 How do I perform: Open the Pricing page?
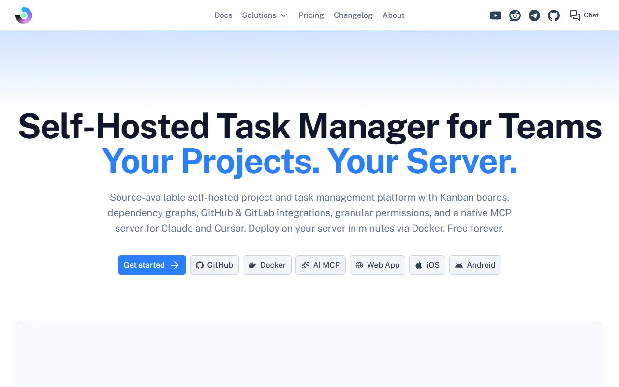tap(311, 15)
